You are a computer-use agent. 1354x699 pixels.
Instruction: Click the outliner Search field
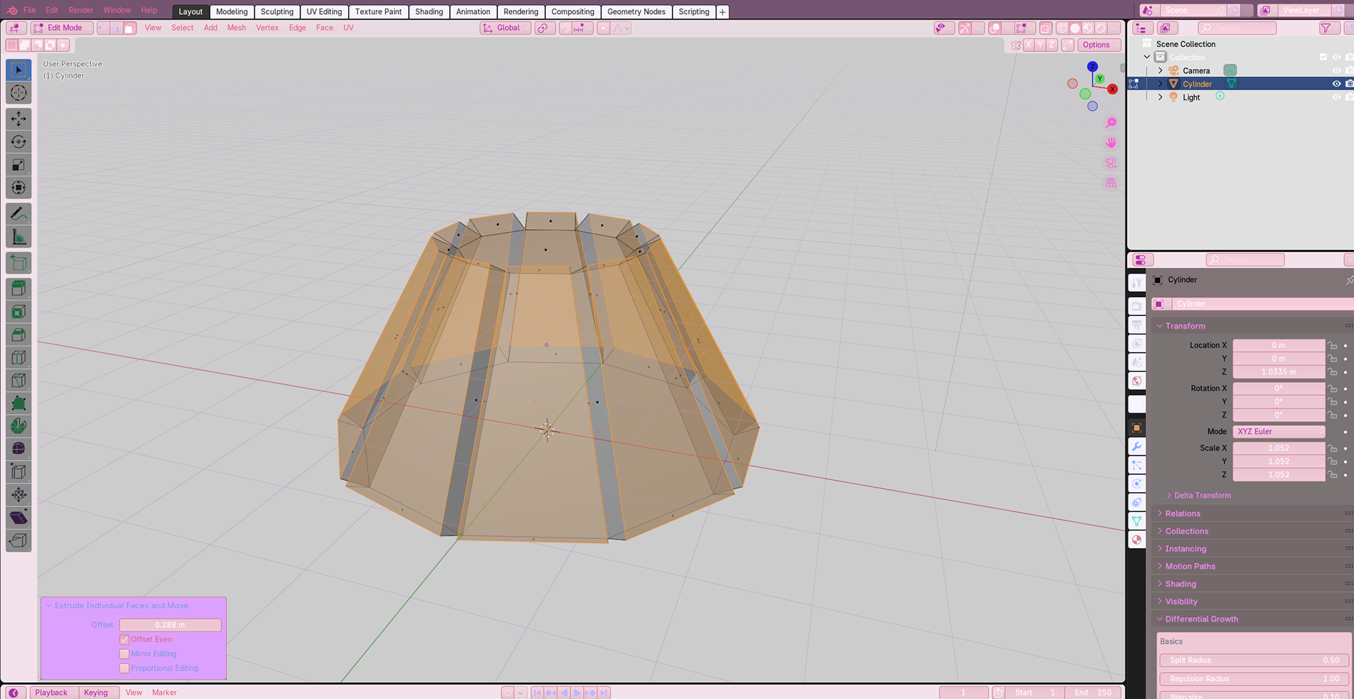1237,28
